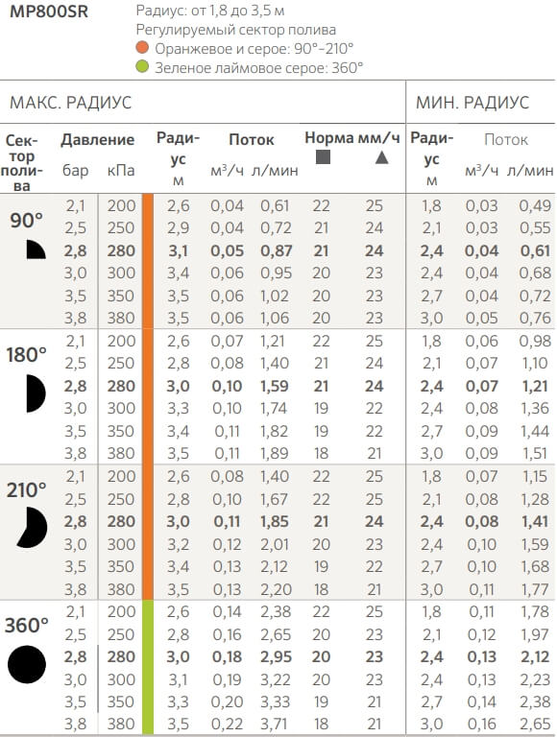Click the bold 1,85 flow value in the 210° section
The image size is (557, 737).
(275, 521)
